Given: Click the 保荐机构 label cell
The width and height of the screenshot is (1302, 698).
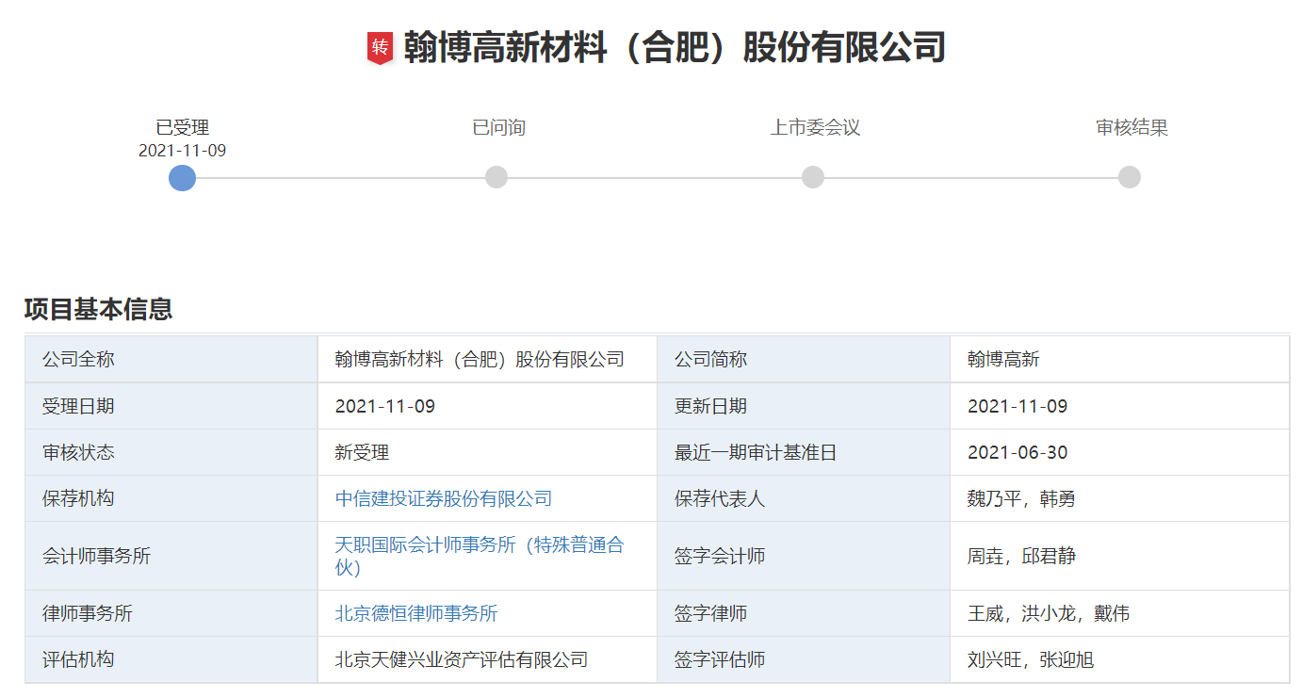Looking at the screenshot, I should (171, 498).
